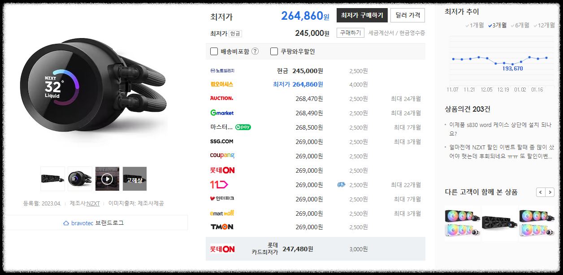
Task: Click the 268,470원 AUCTION price
Action: point(309,99)
